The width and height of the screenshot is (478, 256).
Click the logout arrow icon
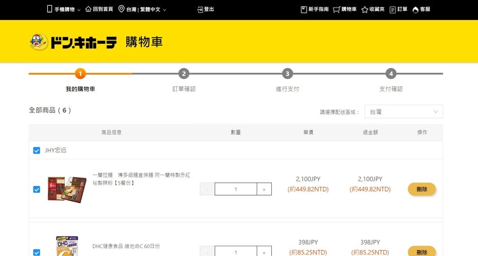coord(200,10)
